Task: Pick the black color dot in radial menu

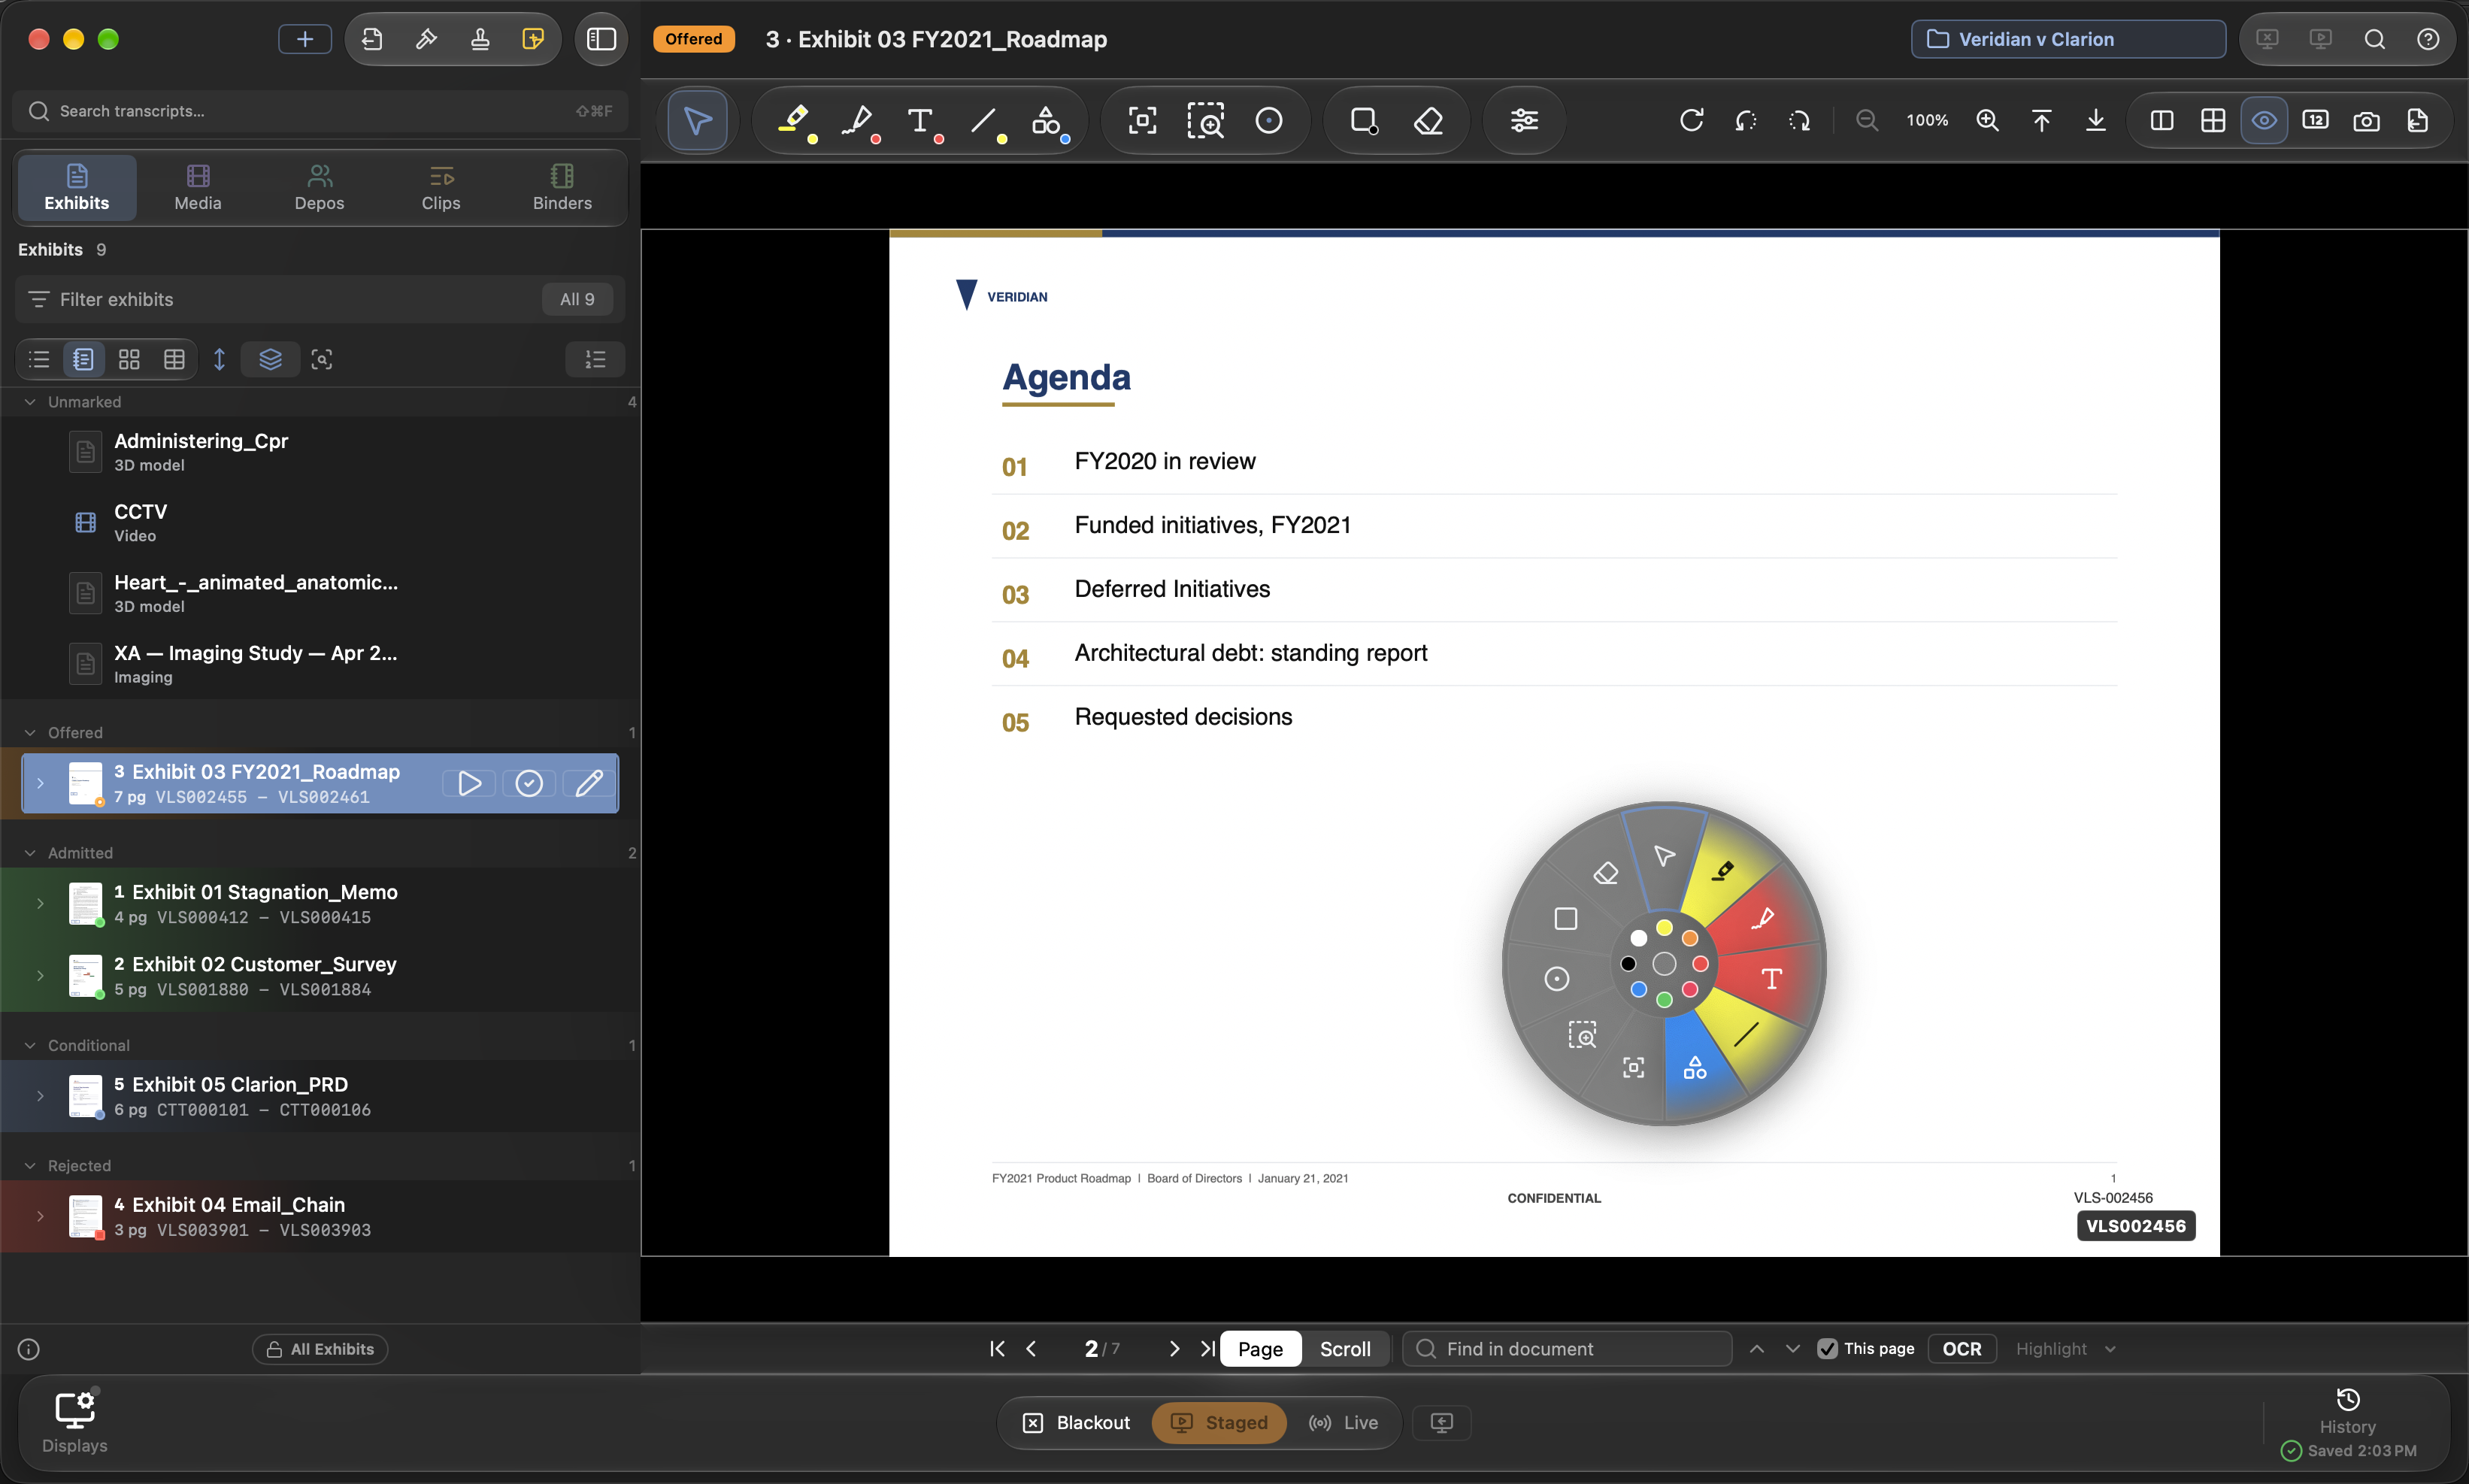Action: (x=1628, y=964)
